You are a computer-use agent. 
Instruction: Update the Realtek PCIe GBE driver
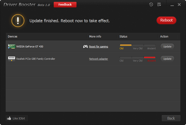click(167, 59)
